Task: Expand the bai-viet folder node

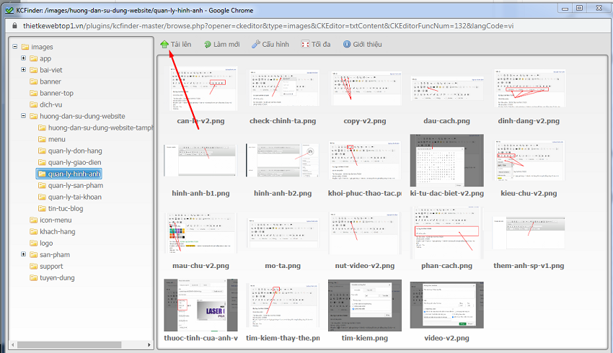Action: pyautogui.click(x=24, y=70)
